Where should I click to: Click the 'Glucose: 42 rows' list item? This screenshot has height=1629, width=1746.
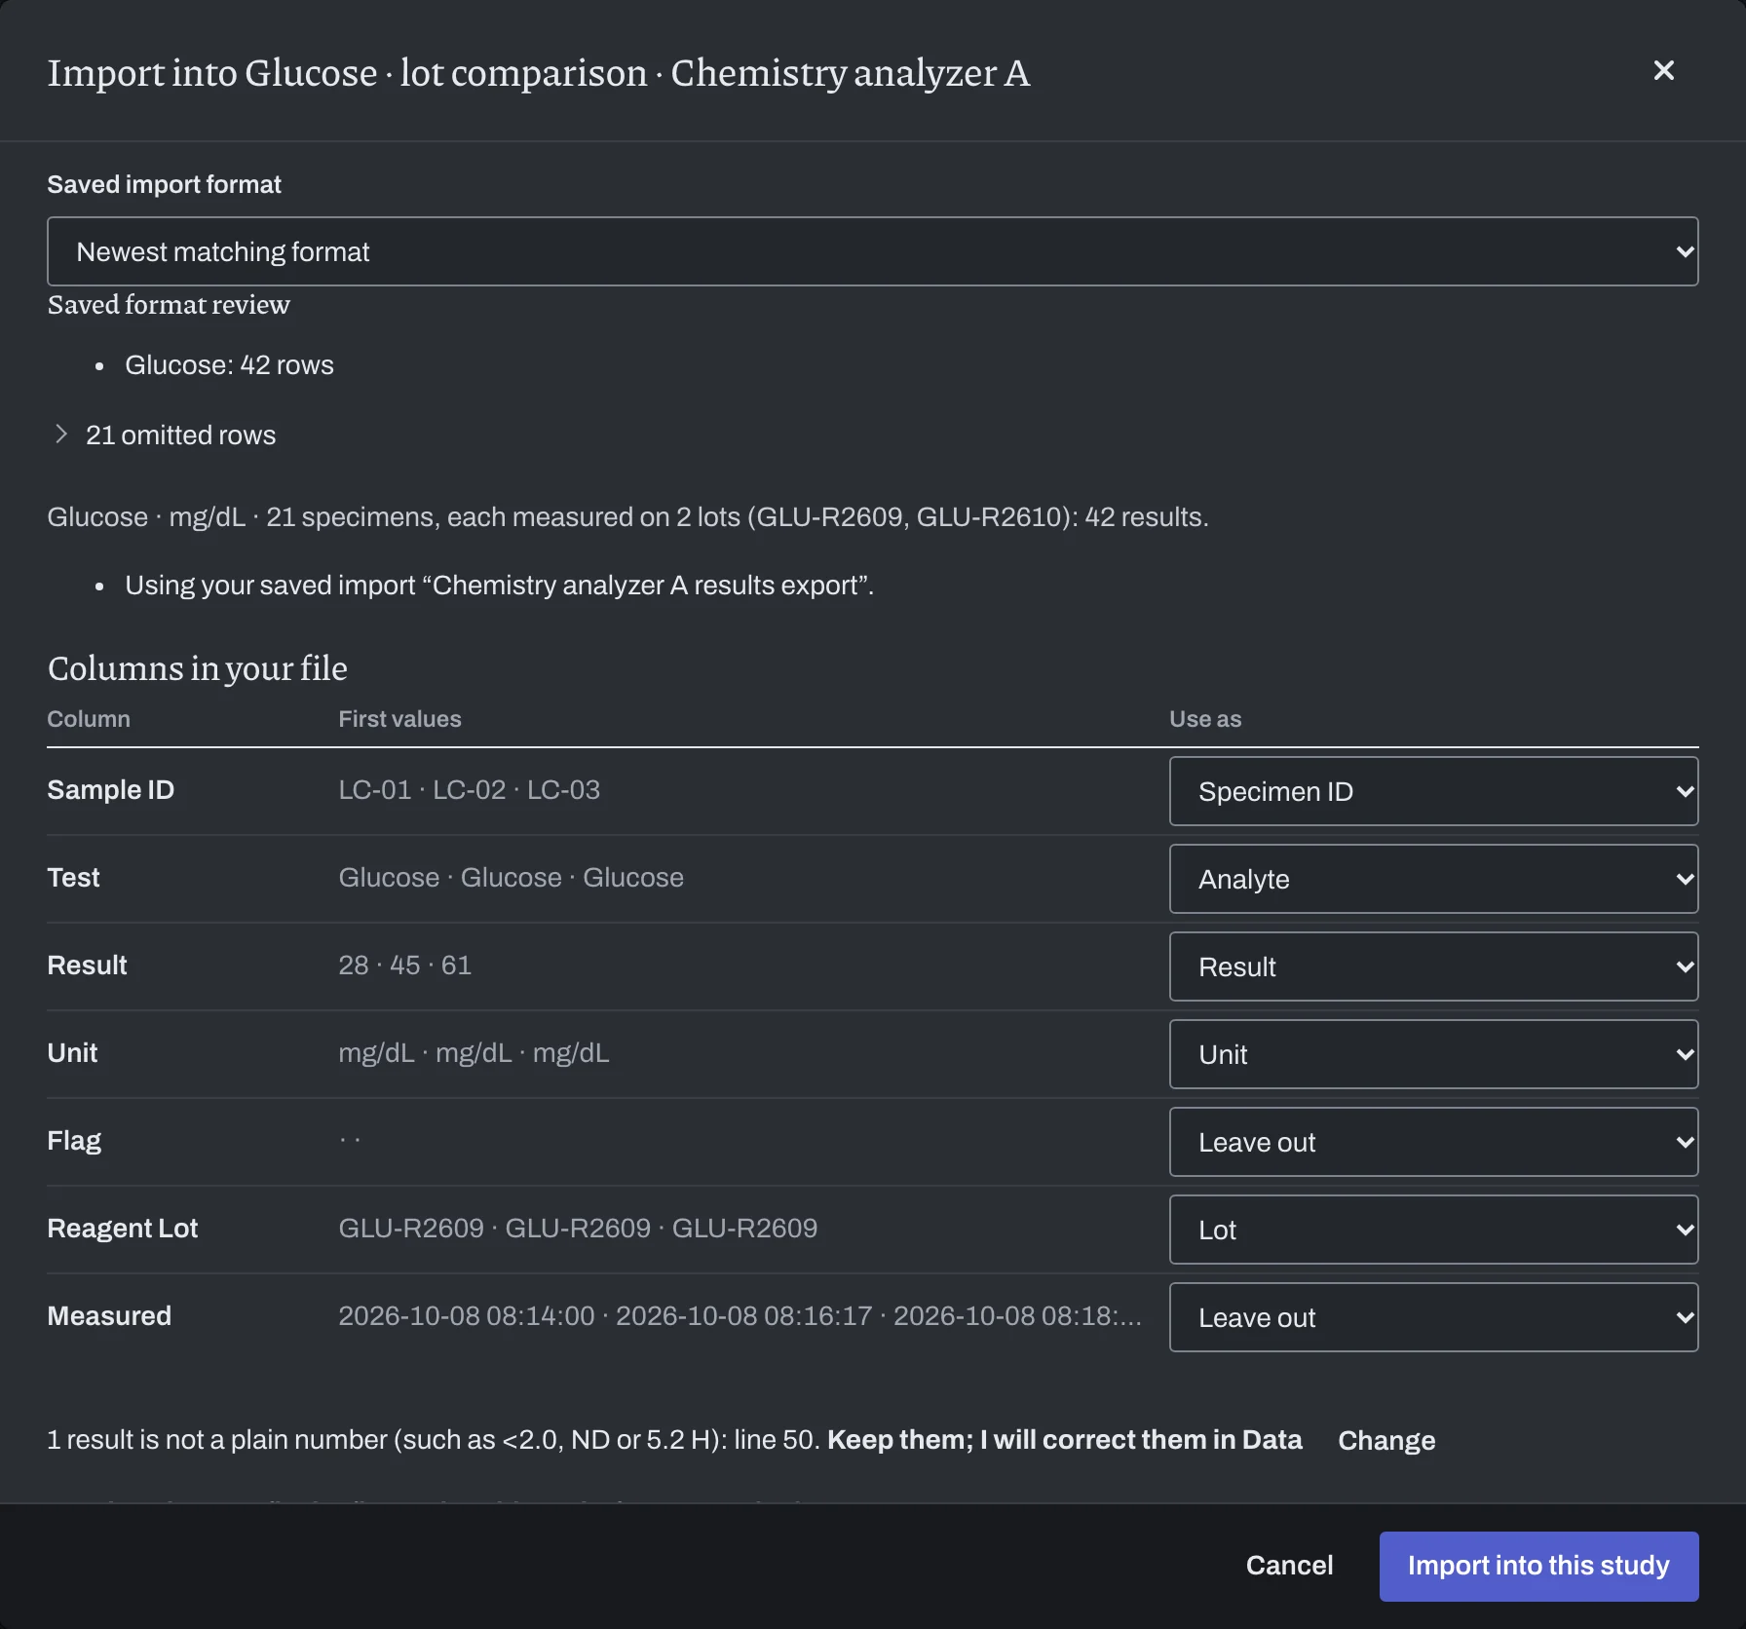(x=229, y=365)
